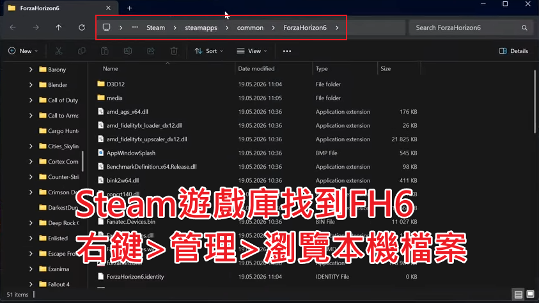Open the New dropdown menu
The width and height of the screenshot is (539, 303).
coord(22,51)
